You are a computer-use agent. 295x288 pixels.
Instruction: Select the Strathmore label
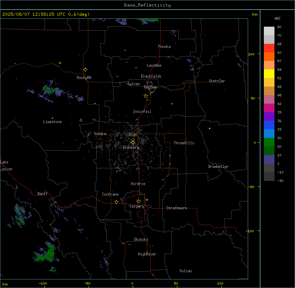[177, 208]
